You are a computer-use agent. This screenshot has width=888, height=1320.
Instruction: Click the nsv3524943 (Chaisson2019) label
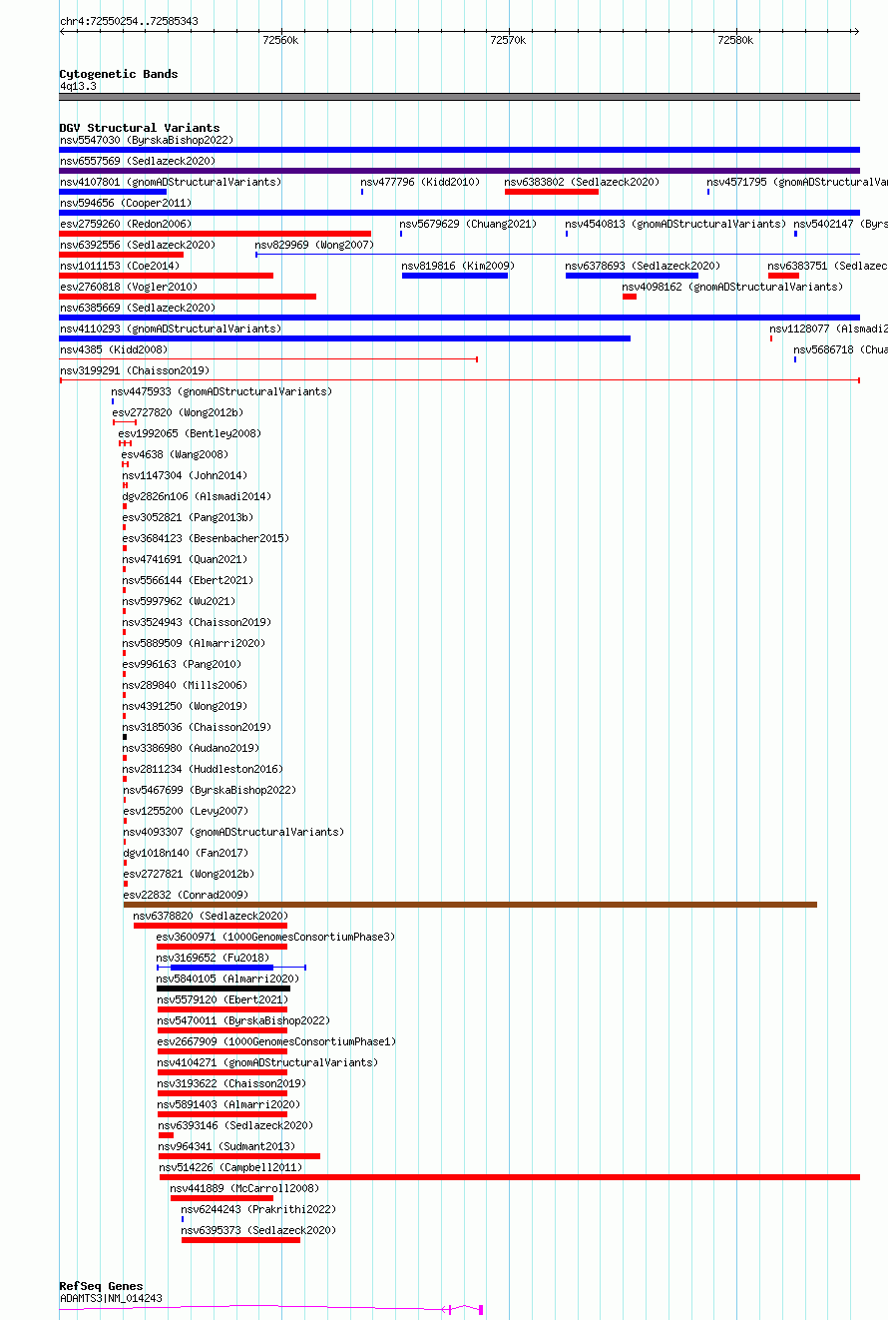198,623
